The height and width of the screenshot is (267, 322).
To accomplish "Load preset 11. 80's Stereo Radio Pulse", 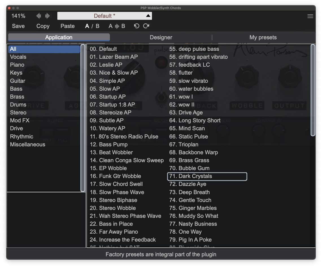I will click(x=124, y=136).
